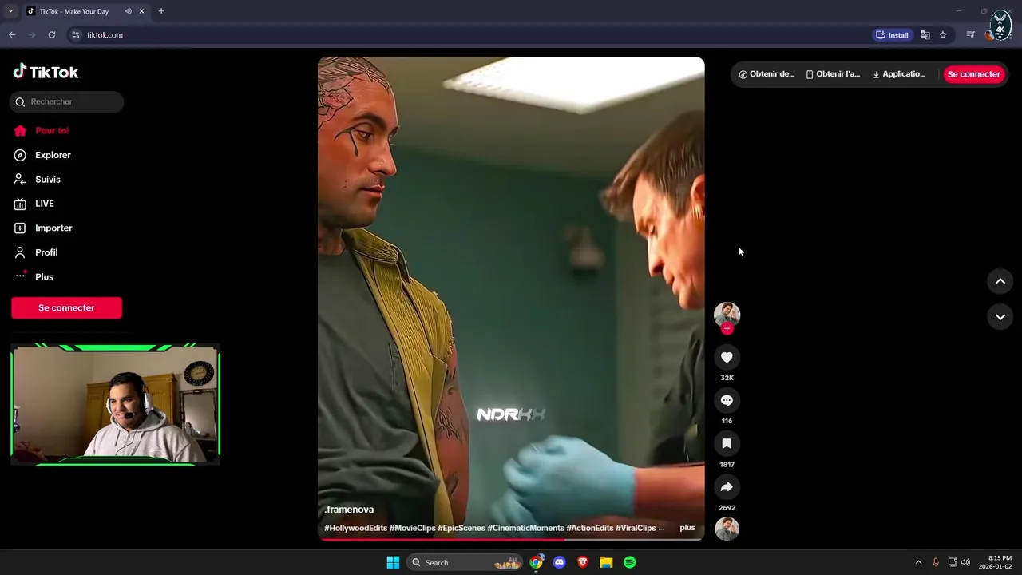Click the #ActionEdits hashtag
Image resolution: width=1022 pixels, height=575 pixels.
[590, 528]
